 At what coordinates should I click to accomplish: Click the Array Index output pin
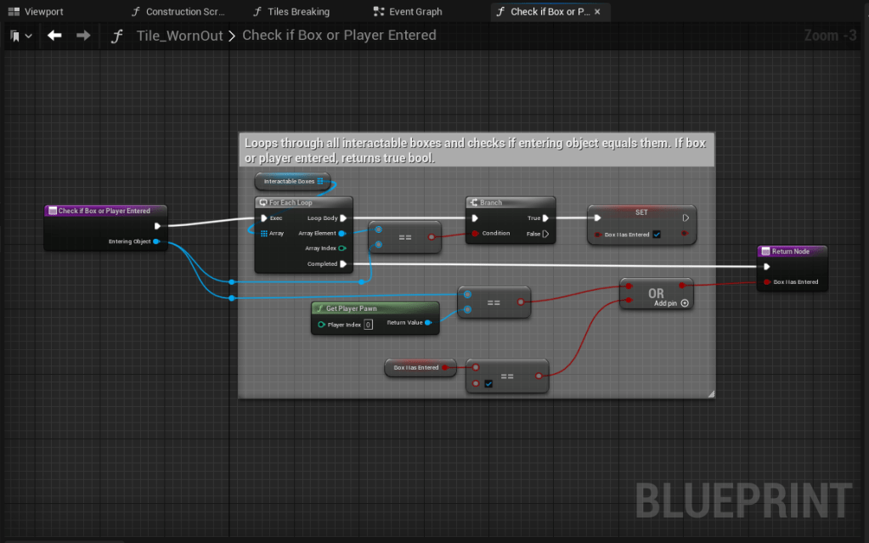342,249
